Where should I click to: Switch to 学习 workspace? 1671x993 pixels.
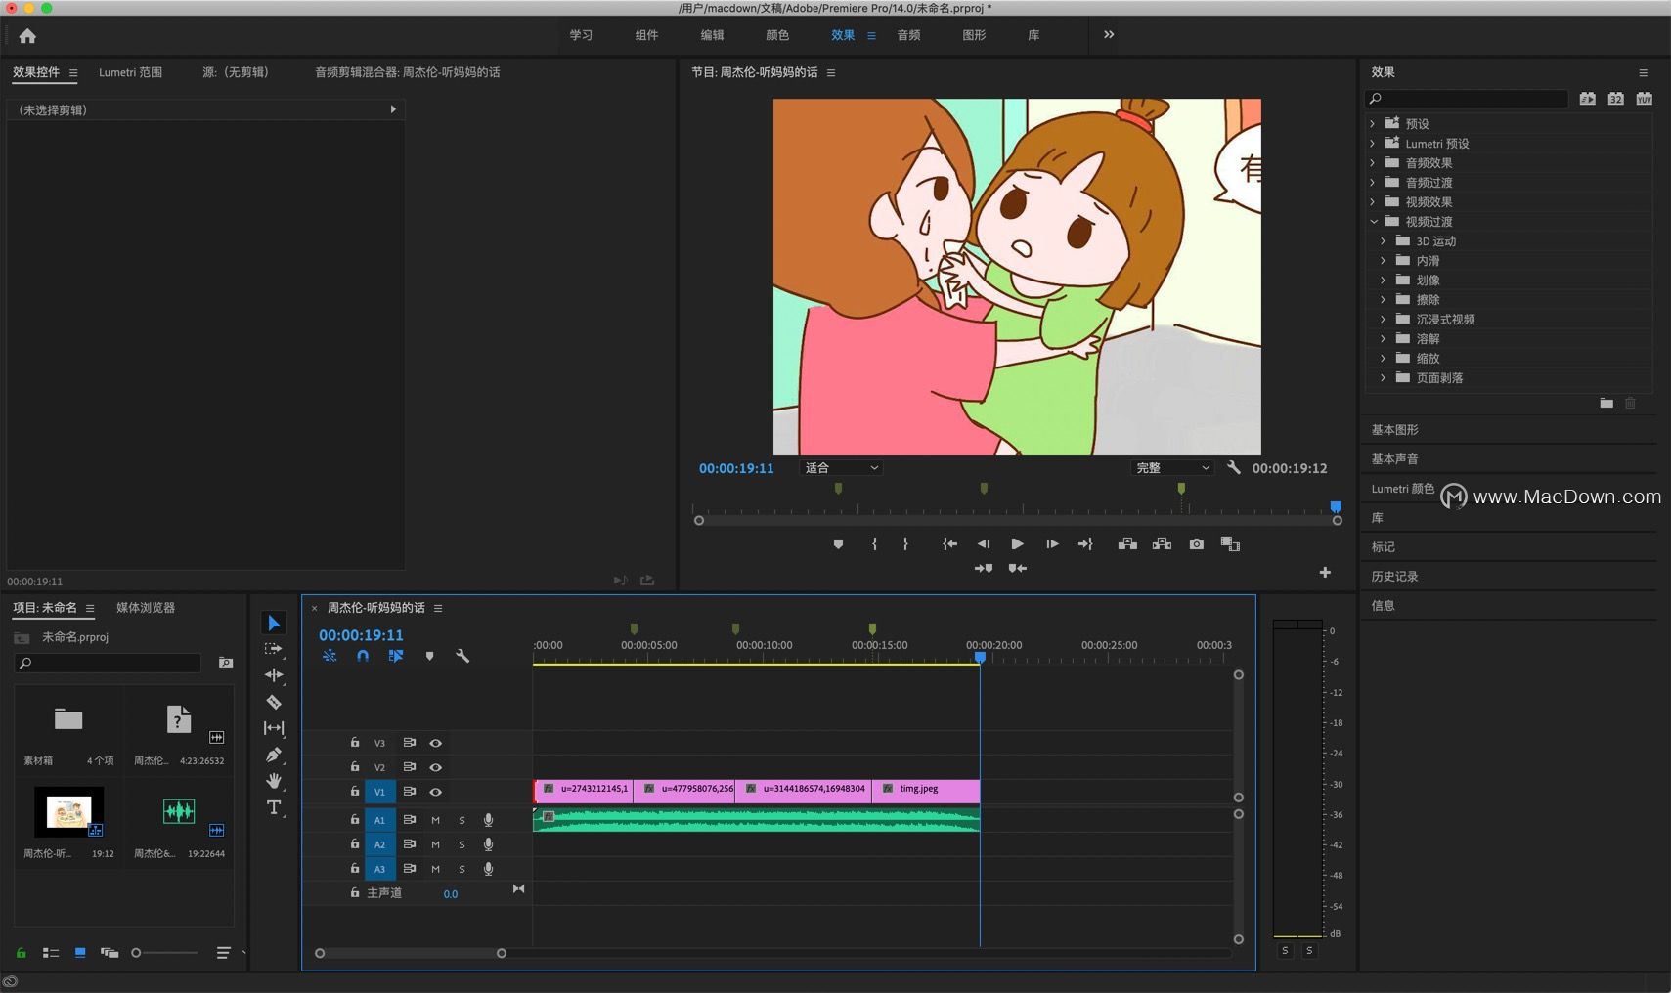[582, 35]
